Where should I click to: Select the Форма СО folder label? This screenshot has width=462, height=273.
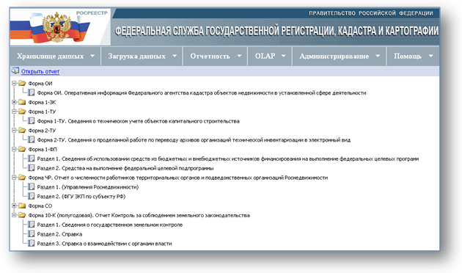(x=40, y=206)
